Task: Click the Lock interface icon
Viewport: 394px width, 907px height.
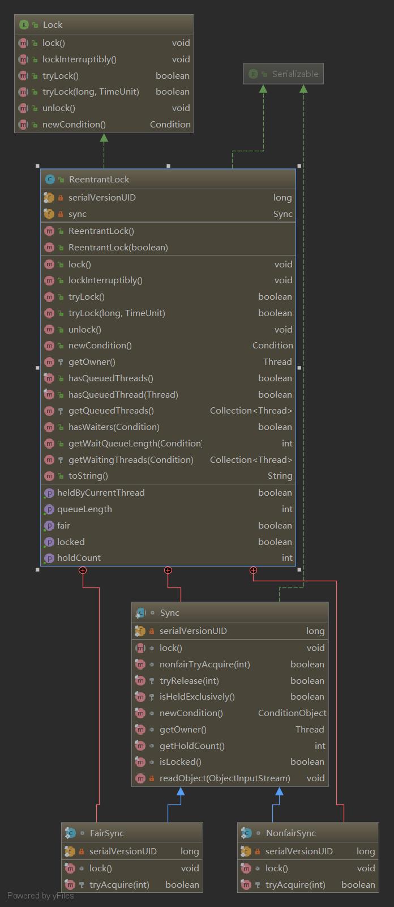Action: [x=24, y=24]
